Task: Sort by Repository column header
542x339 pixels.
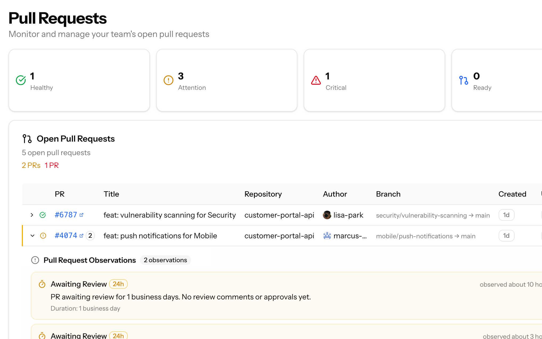Action: (x=263, y=194)
